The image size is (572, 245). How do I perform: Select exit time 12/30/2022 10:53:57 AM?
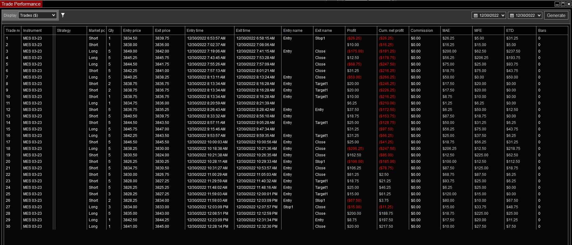tap(257, 168)
